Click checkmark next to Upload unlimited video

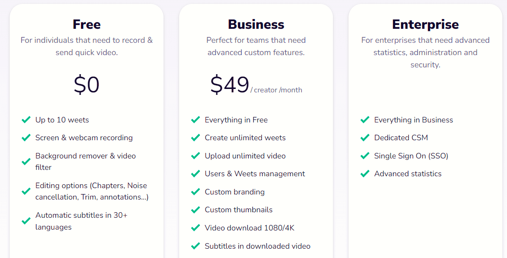pyautogui.click(x=196, y=156)
